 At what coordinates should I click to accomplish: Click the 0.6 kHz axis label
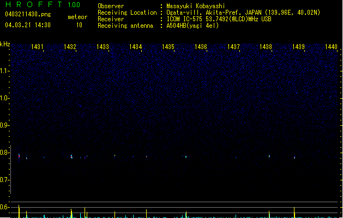[x=4, y=207]
